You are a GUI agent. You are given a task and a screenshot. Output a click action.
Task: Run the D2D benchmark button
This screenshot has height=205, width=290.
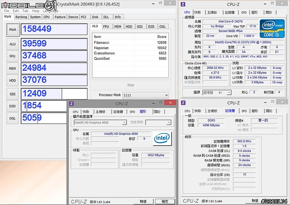(13, 106)
